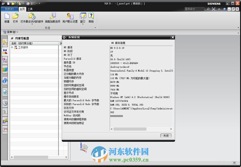The image size is (241, 167).
Task: Open the Part Navigator sidebar icon
Action: 5,60
